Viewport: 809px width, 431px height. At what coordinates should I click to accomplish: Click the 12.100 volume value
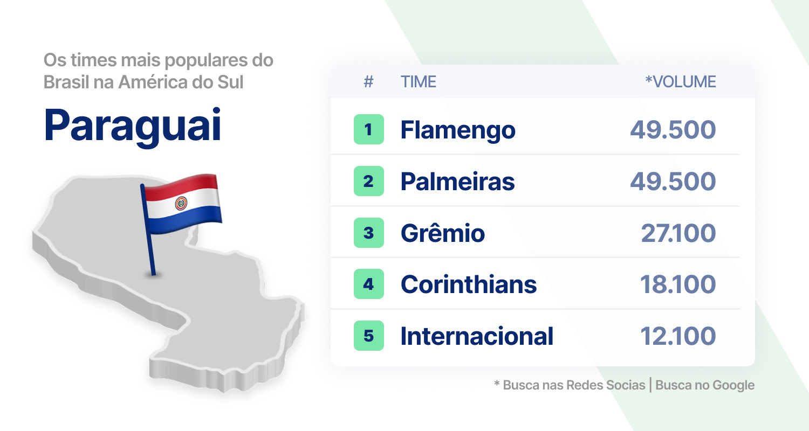[x=678, y=336]
